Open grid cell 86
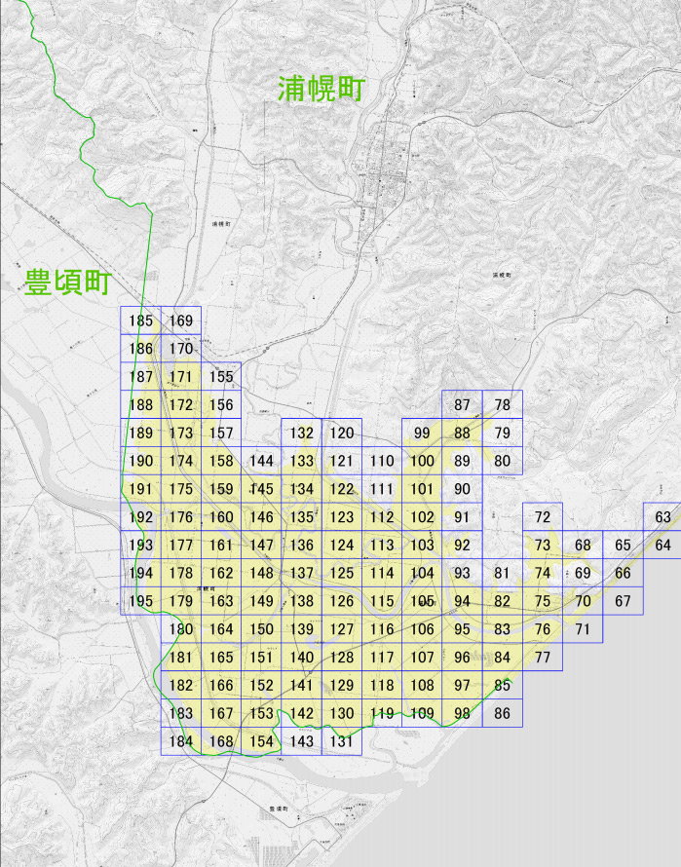This screenshot has width=681, height=867. coord(503,713)
